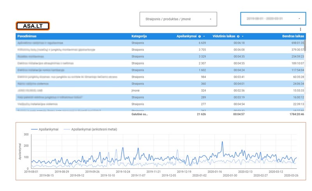Click total time 189:10:07

(298, 63)
